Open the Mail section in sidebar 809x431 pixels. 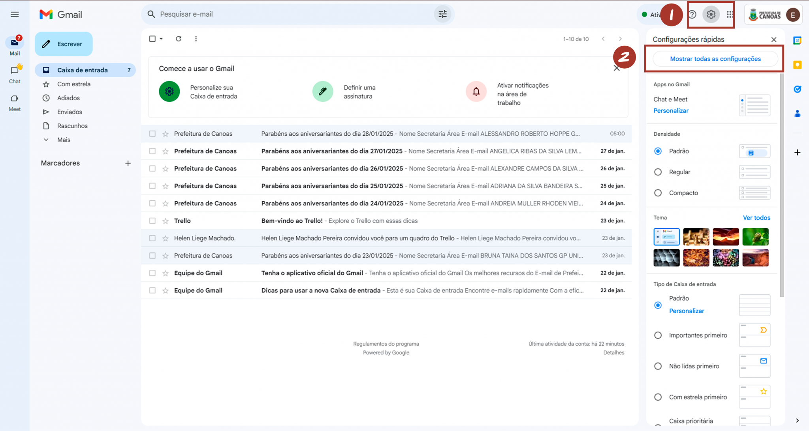pyautogui.click(x=15, y=46)
